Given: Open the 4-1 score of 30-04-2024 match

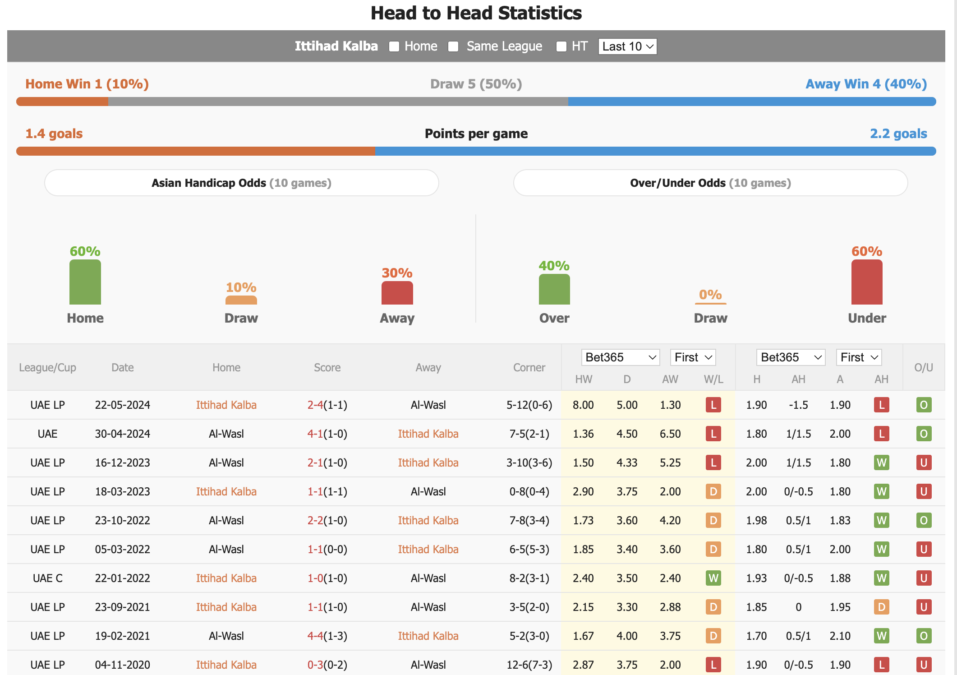Looking at the screenshot, I should [315, 434].
